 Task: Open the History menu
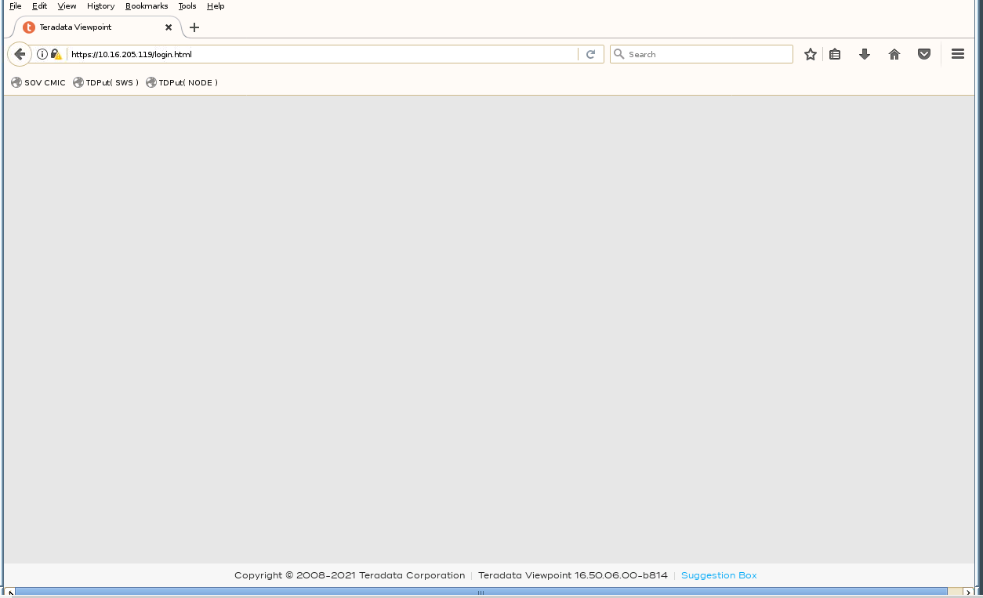(100, 5)
